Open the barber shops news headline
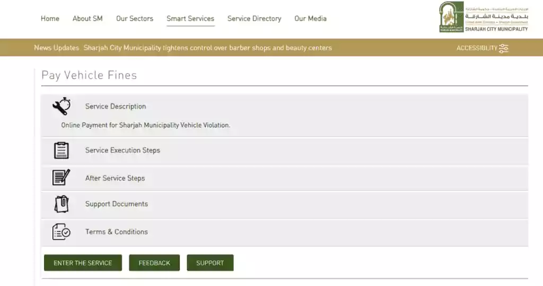 pyautogui.click(x=208, y=48)
